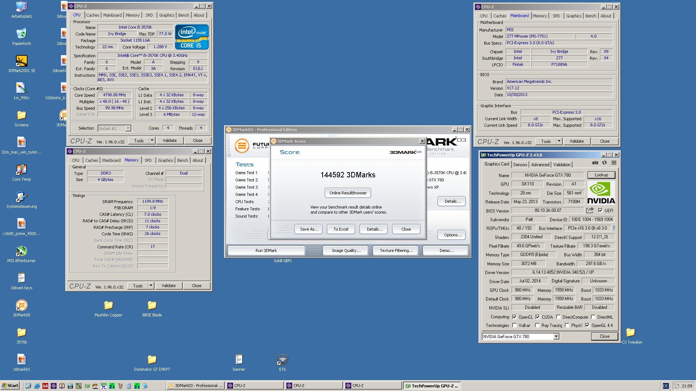Expand Tools arrow in CPU-Z CPU window
This screenshot has width=696, height=391.
pyautogui.click(x=152, y=140)
